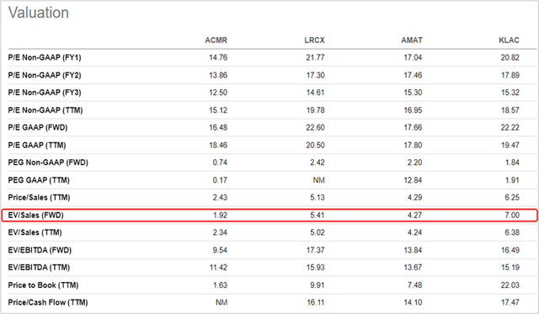Select the AMAT column header
This screenshot has height=314, width=539.
click(x=412, y=40)
